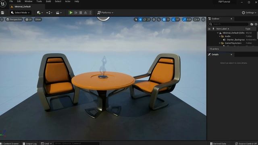Open the Select menu
The width and height of the screenshot is (258, 145).
click(x=58, y=2)
